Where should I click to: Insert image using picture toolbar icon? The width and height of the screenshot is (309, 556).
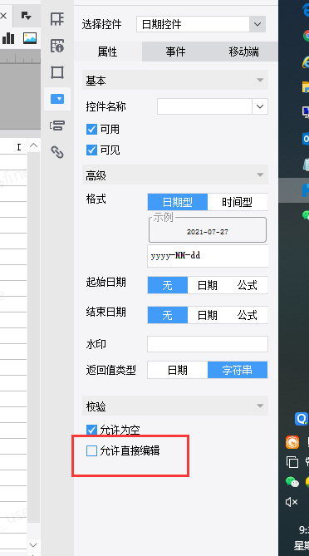tap(30, 38)
